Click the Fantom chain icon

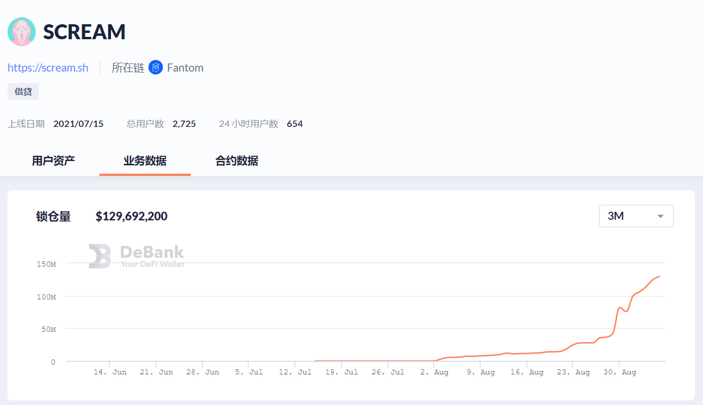click(155, 67)
